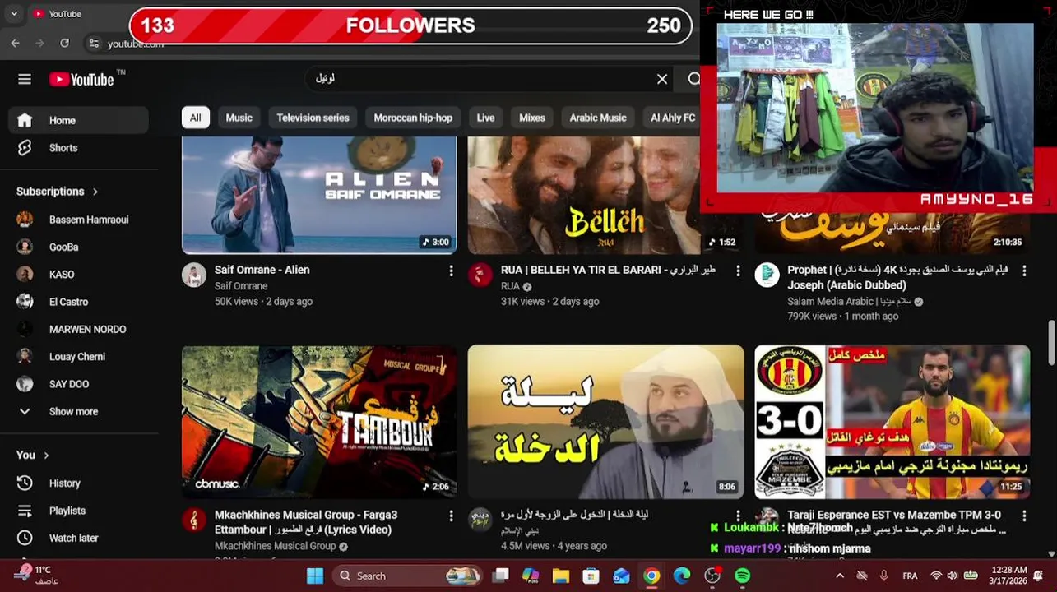The image size is (1057, 592).
Task: Open Shorts in the sidebar
Action: [79, 148]
